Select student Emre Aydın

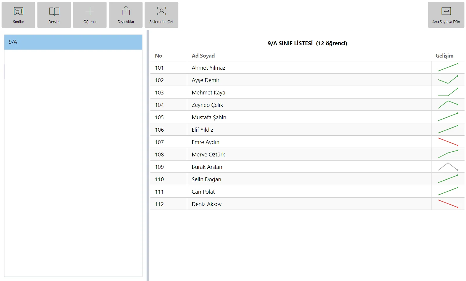pyautogui.click(x=206, y=142)
